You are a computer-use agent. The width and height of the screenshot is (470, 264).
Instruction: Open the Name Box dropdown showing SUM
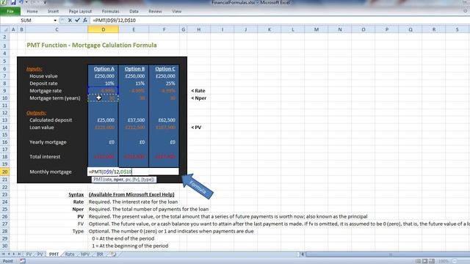pyautogui.click(x=55, y=20)
